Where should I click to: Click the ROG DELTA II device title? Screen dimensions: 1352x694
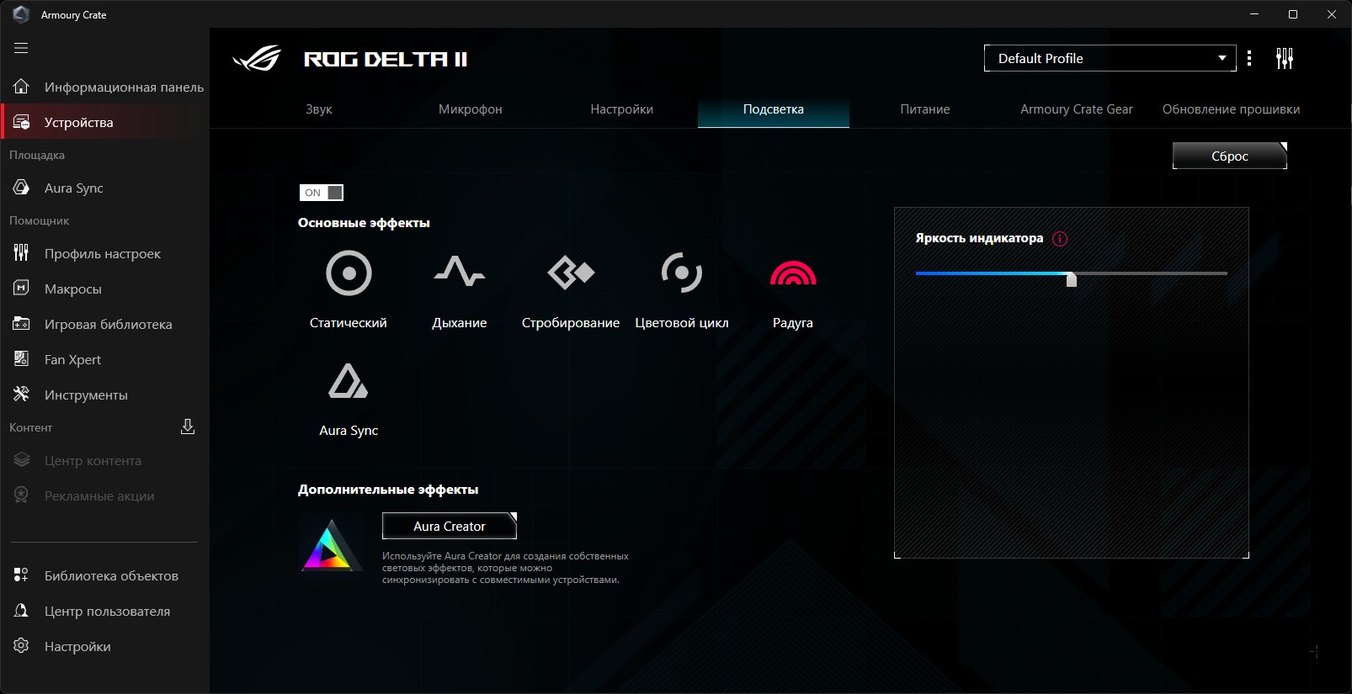[x=386, y=59]
